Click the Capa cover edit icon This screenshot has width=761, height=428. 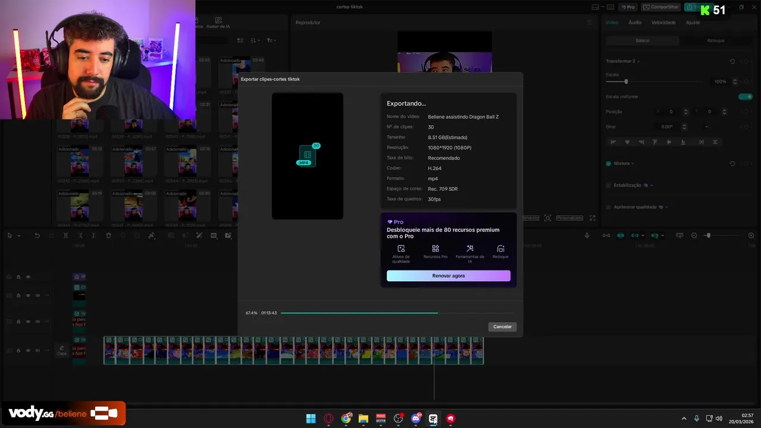[61, 350]
